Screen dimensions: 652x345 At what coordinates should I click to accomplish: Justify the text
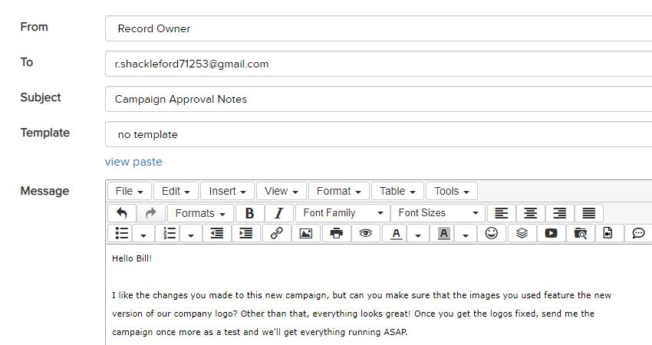click(x=589, y=213)
